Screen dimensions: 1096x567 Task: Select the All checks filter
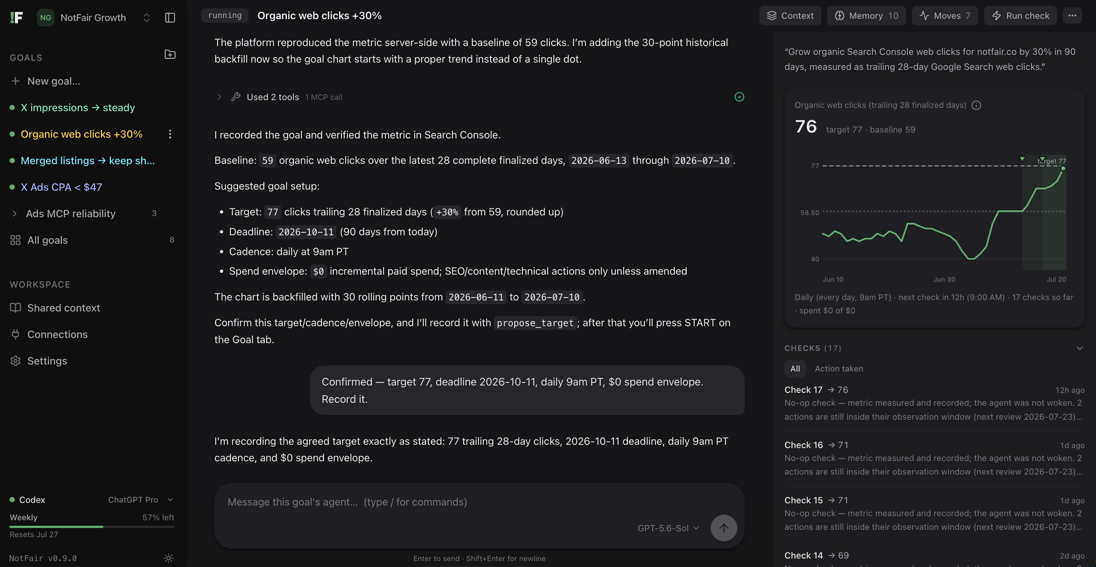pyautogui.click(x=795, y=368)
